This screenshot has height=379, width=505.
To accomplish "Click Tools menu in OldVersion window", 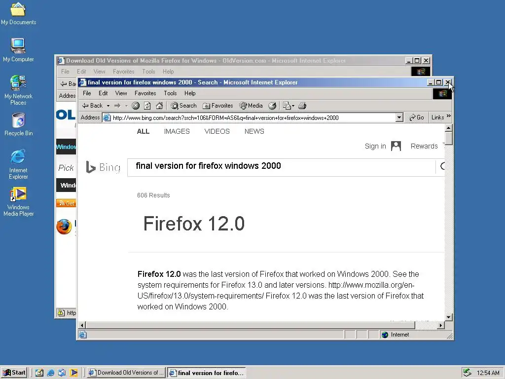I will click(148, 72).
